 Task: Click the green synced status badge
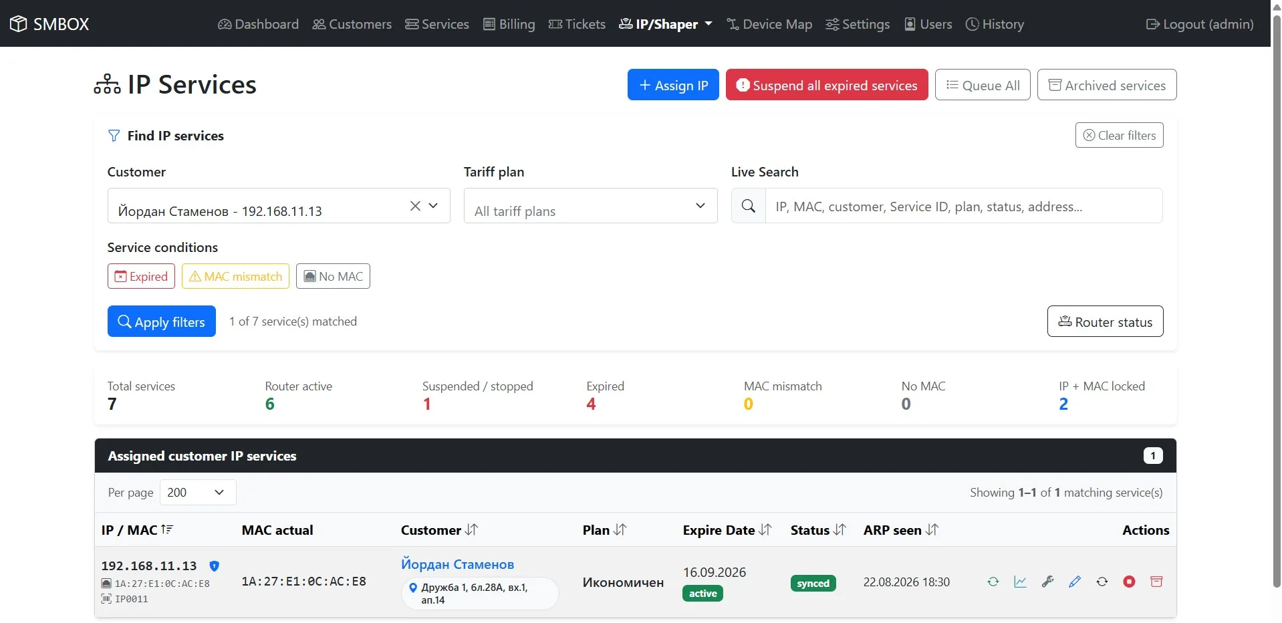point(813,584)
